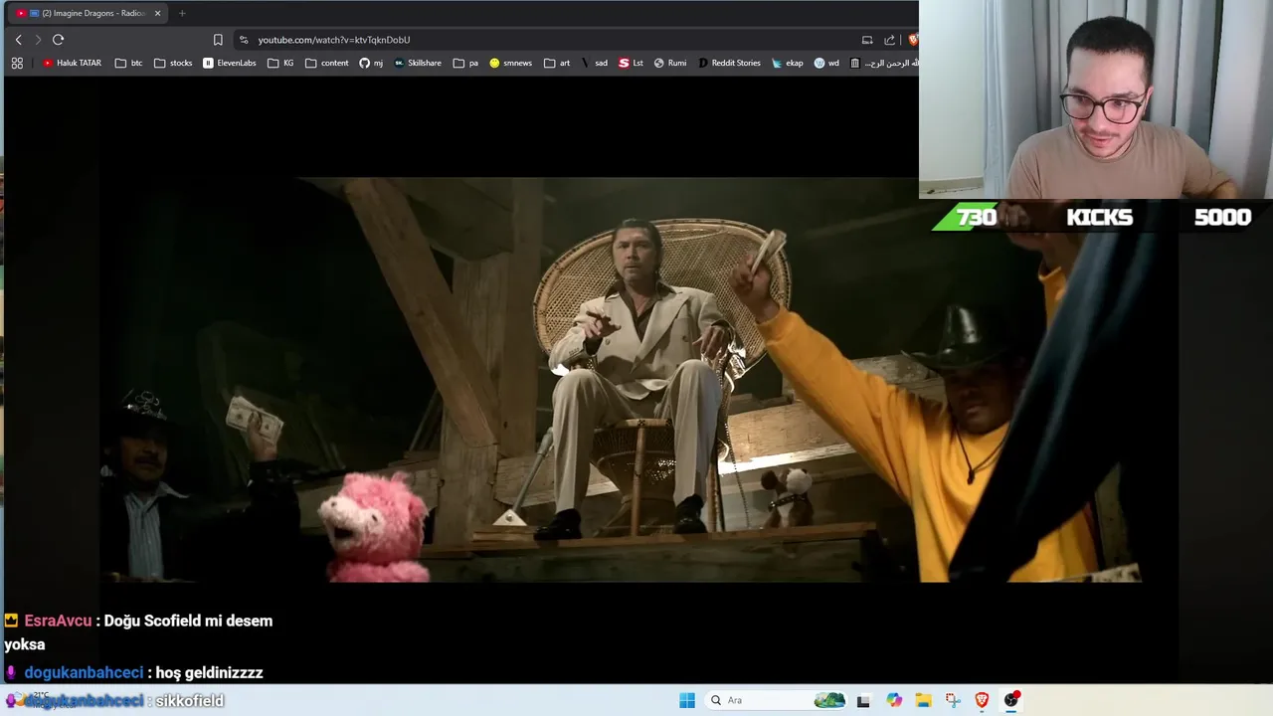
Task: Open site info icon beside URL
Action: tap(244, 40)
